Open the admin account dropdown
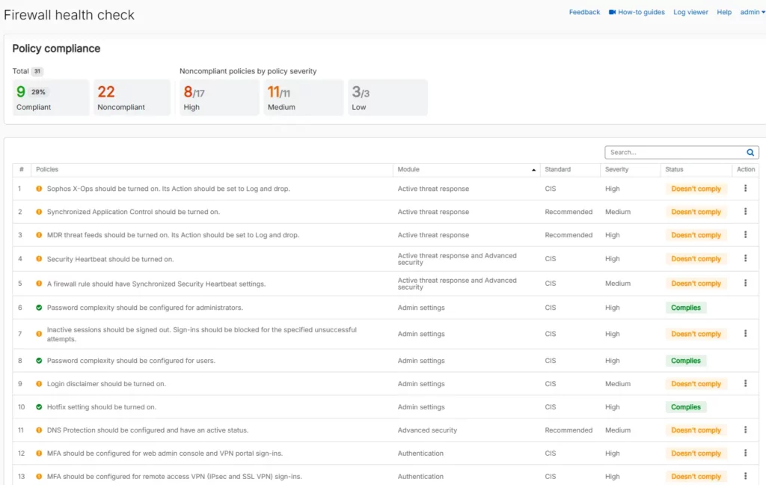766x485 pixels. tap(750, 12)
